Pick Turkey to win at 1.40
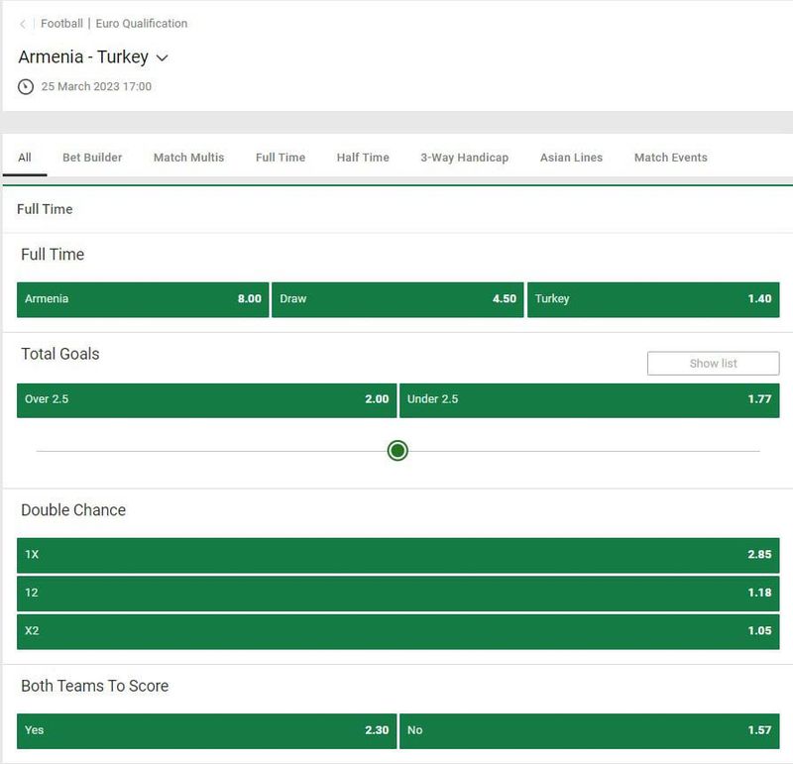Screen dimensions: 793x764 click(652, 299)
